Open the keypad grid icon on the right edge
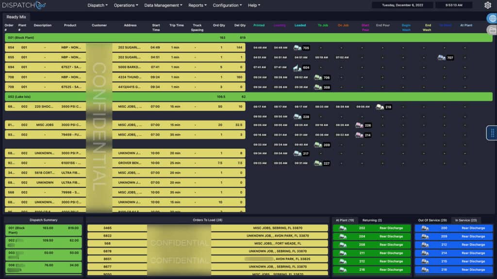Image resolution: width=497 pixels, height=279 pixels. pyautogui.click(x=492, y=132)
